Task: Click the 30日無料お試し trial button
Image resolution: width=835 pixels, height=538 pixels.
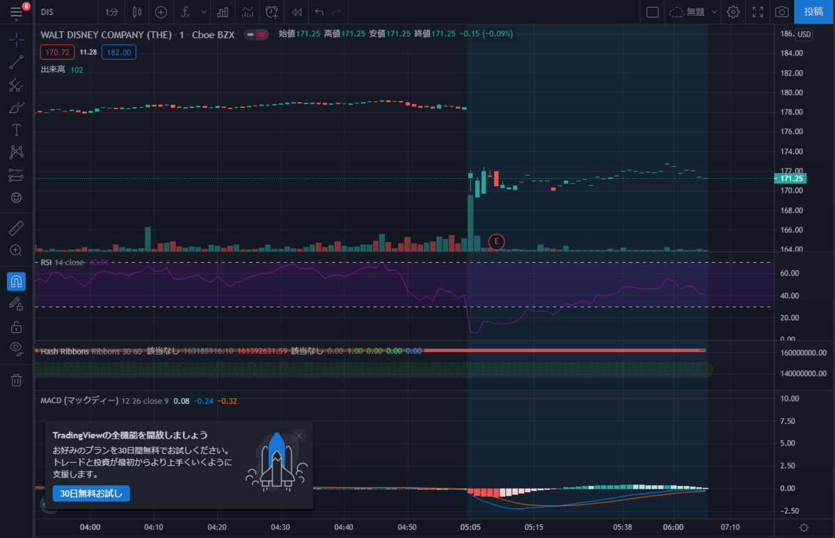Action: tap(91, 494)
